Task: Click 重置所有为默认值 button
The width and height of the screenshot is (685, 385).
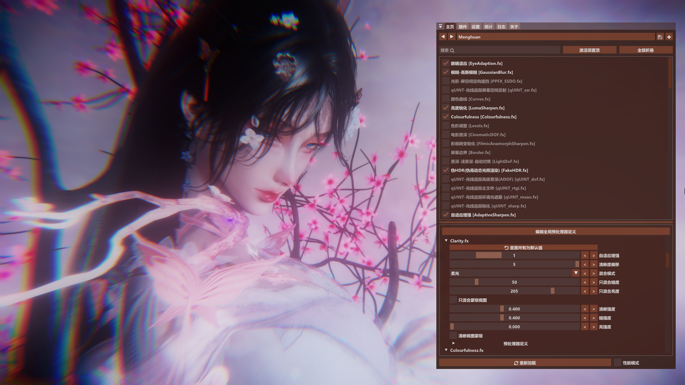Action: click(523, 247)
